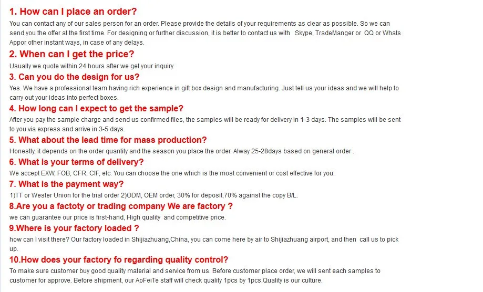The image size is (483, 292).
Task: Click the heading about lead time for mass production
Action: click(108, 140)
